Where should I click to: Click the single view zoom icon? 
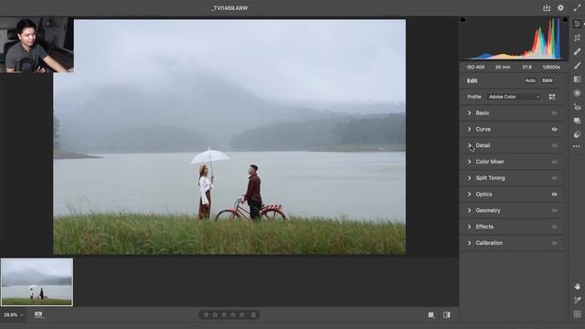coord(431,315)
